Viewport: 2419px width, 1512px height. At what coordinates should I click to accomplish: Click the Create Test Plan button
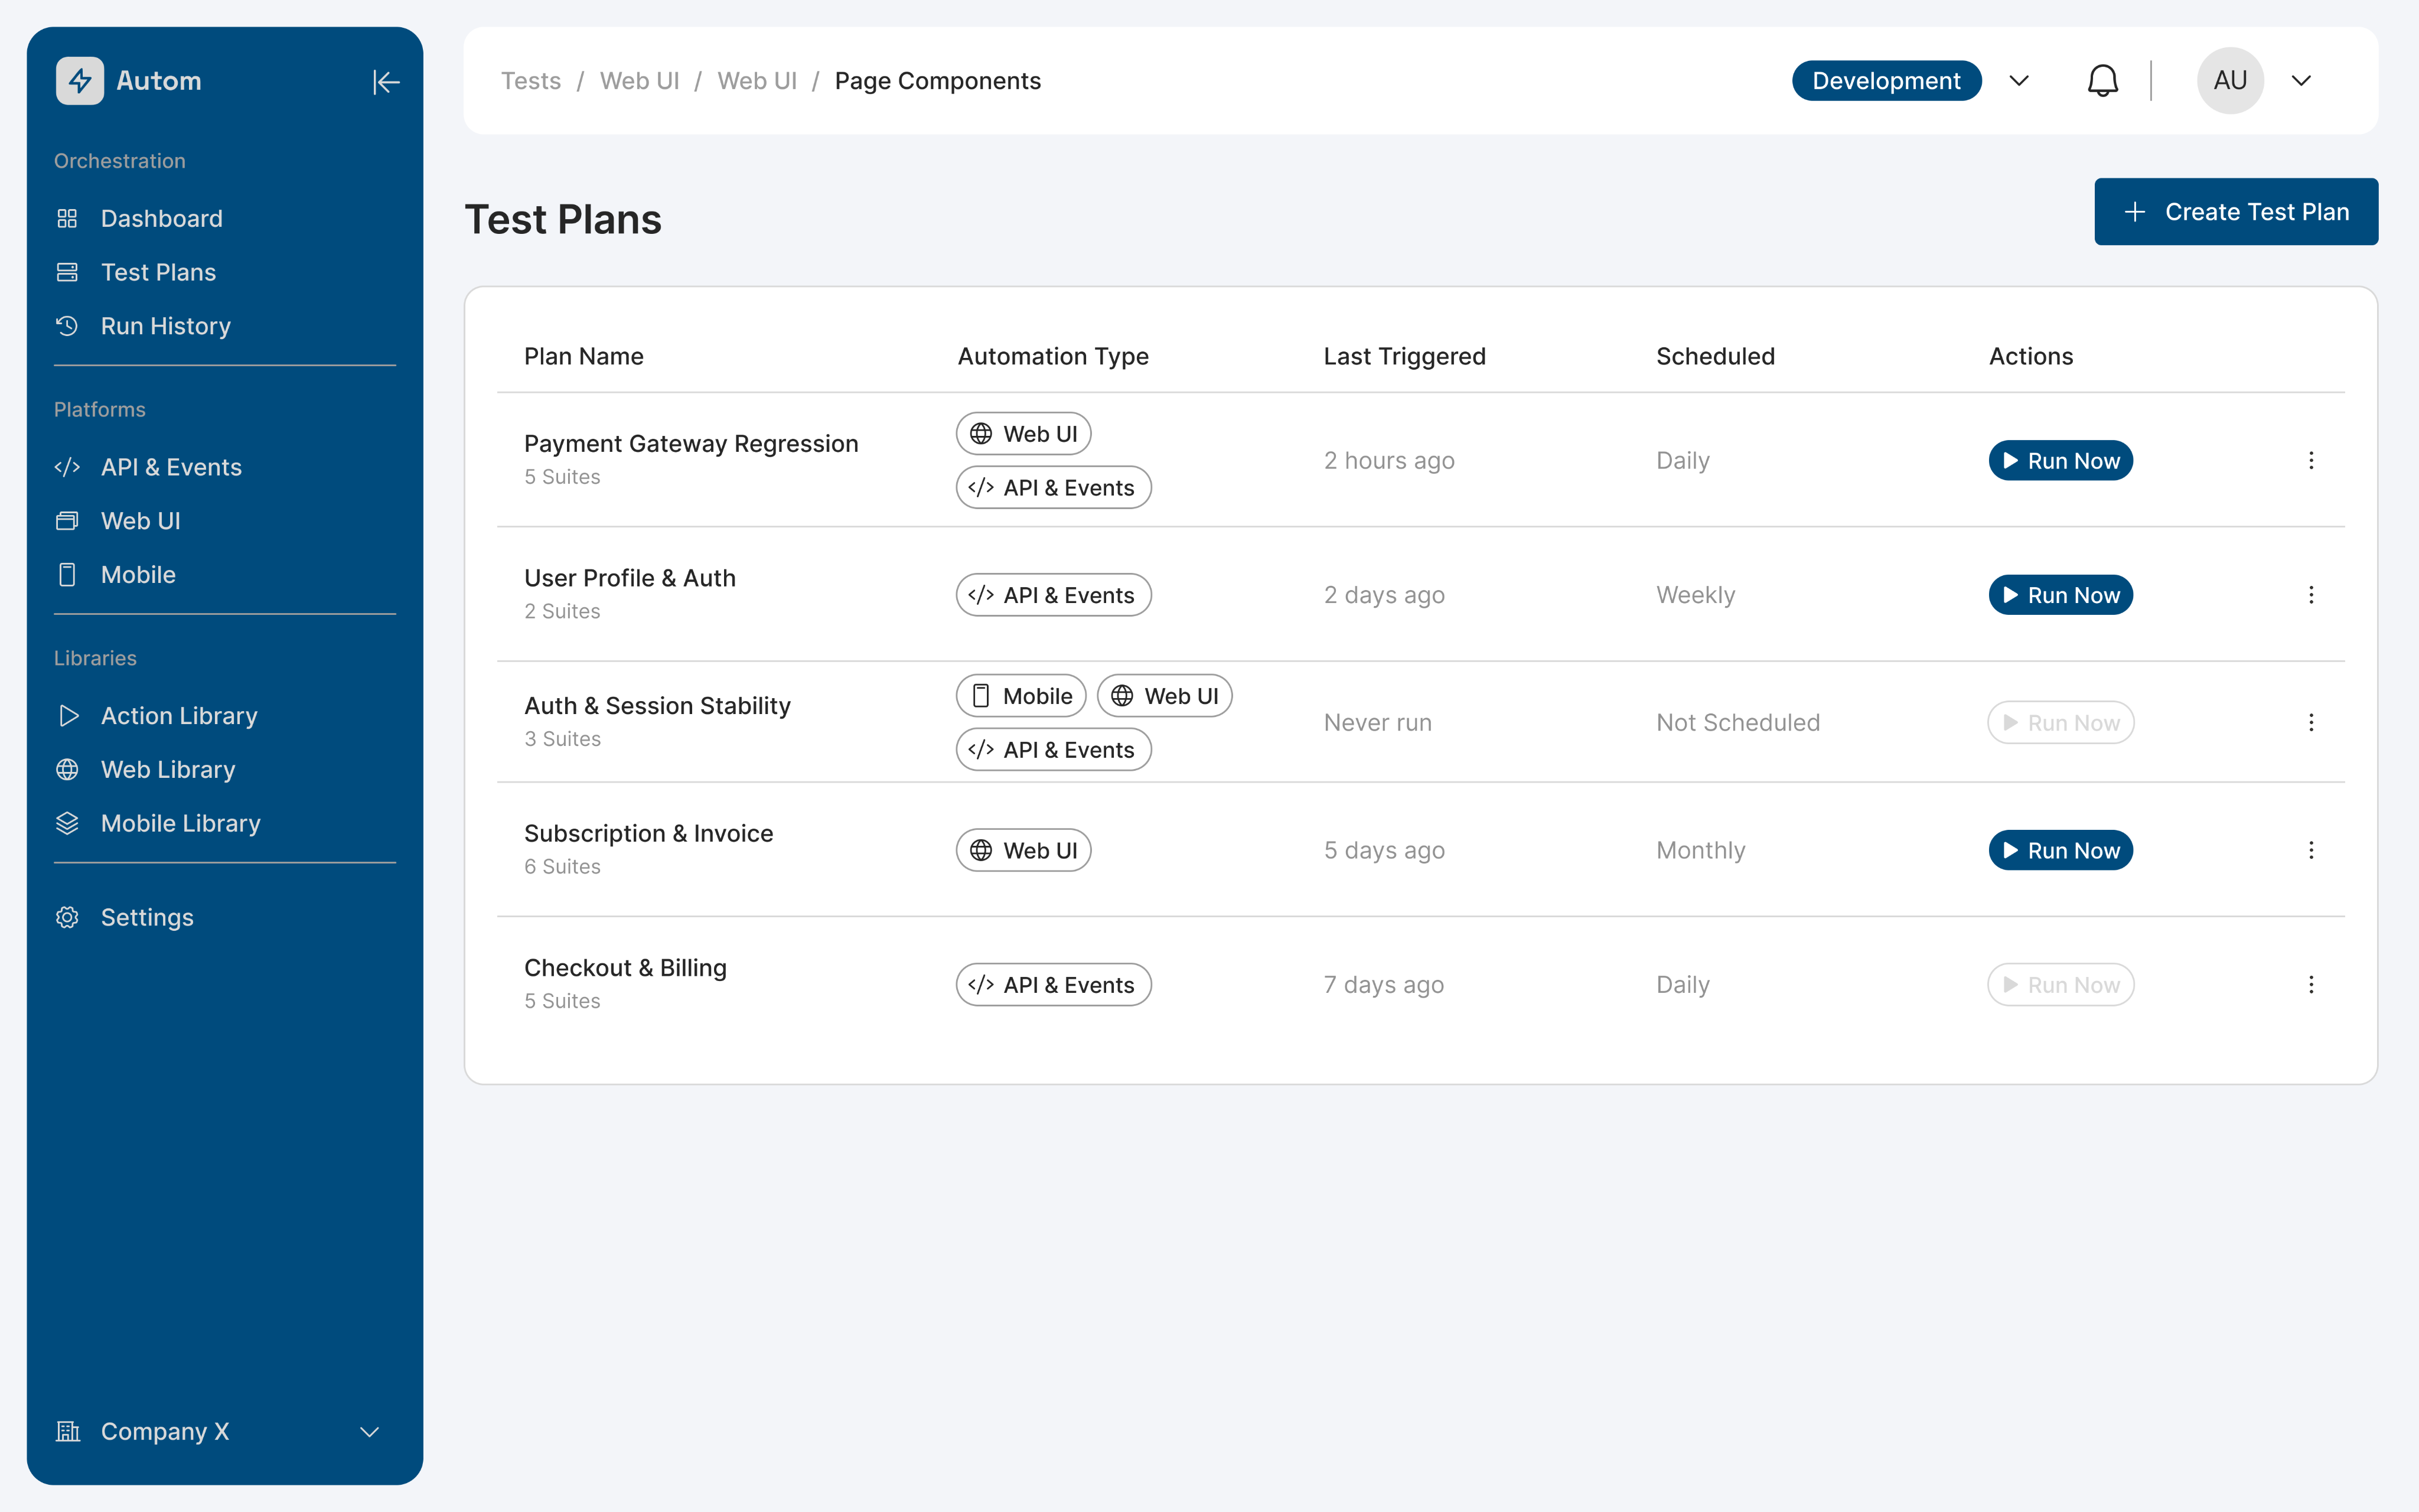tap(2235, 212)
